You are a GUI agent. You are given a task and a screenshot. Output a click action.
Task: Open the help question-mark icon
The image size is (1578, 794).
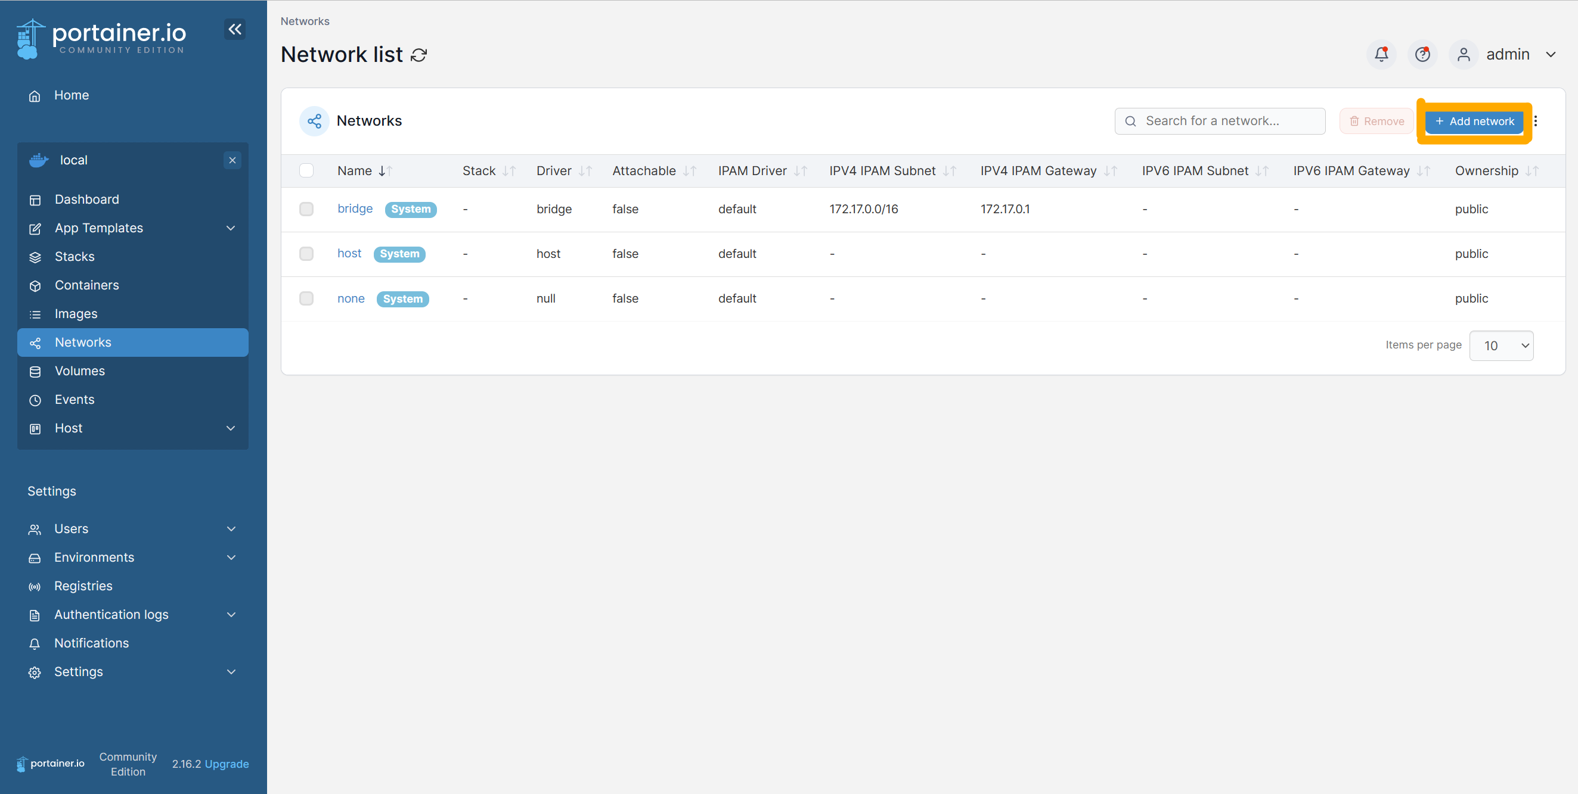click(x=1422, y=54)
